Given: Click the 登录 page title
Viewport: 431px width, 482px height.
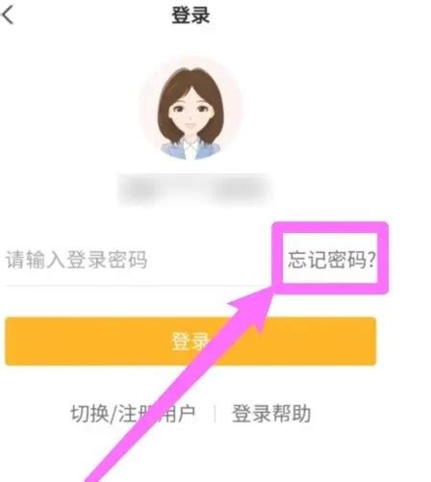Looking at the screenshot, I should 190,14.
